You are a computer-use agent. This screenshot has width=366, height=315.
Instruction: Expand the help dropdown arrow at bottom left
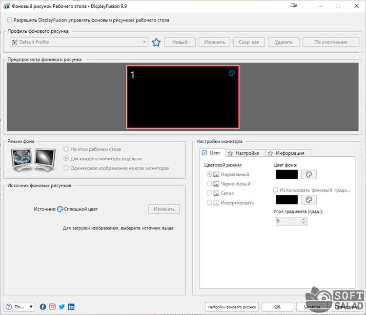tap(31, 307)
